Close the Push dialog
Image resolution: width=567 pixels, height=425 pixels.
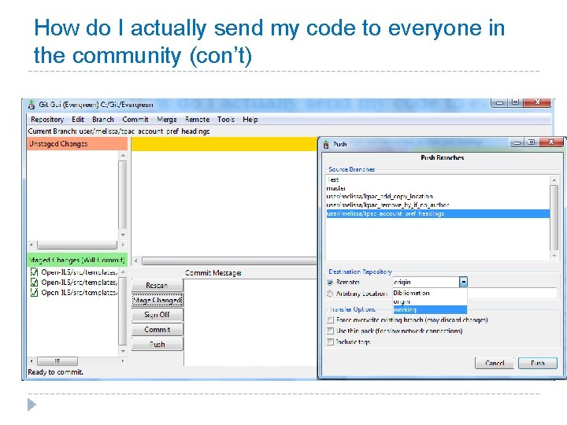[550, 142]
